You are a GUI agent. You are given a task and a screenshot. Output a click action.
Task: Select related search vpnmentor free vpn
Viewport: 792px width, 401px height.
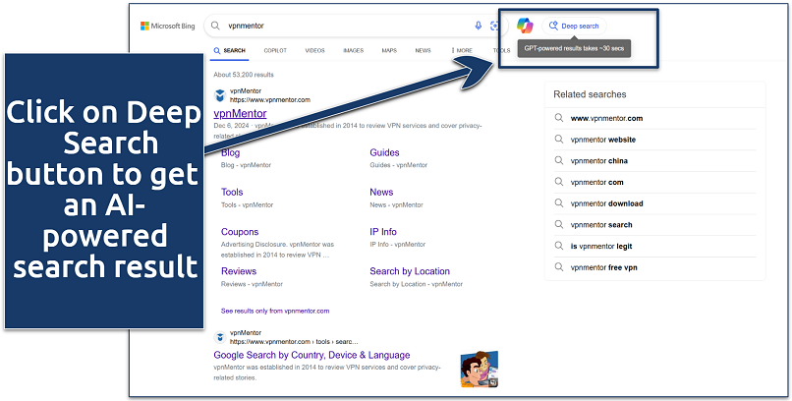tap(603, 267)
